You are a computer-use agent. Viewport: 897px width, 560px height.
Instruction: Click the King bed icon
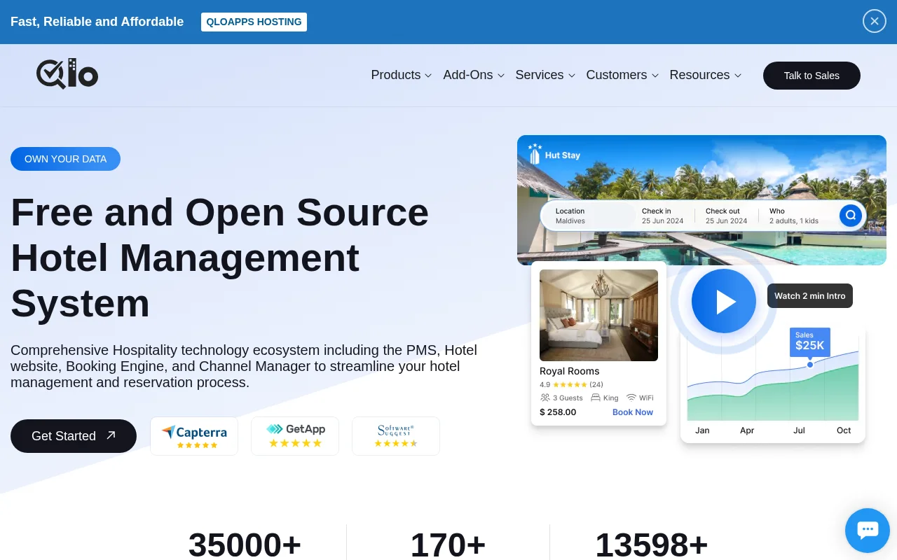pos(596,398)
